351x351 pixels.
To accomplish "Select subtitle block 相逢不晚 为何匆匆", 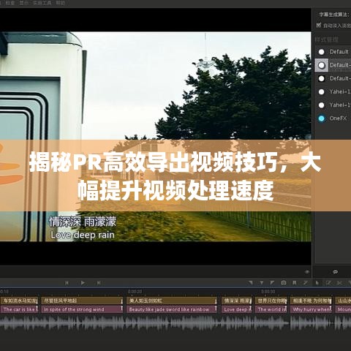I will [x=311, y=301].
